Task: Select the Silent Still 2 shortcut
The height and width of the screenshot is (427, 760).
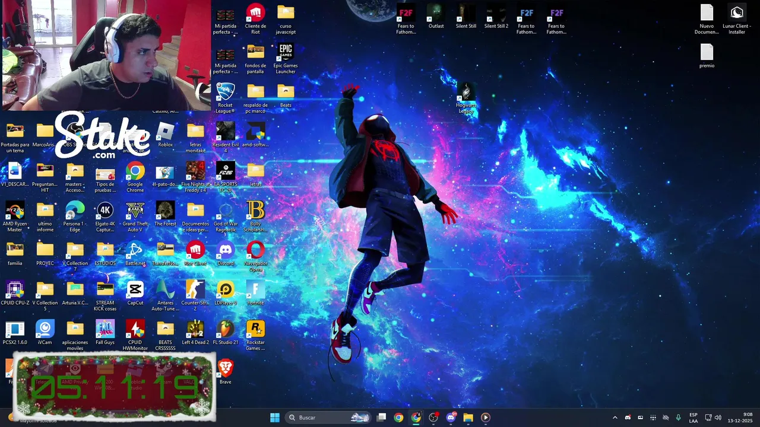Action: tap(496, 17)
